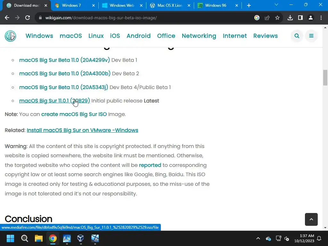The image size is (328, 246).
Task: View site information lock icon
Action: [40, 18]
